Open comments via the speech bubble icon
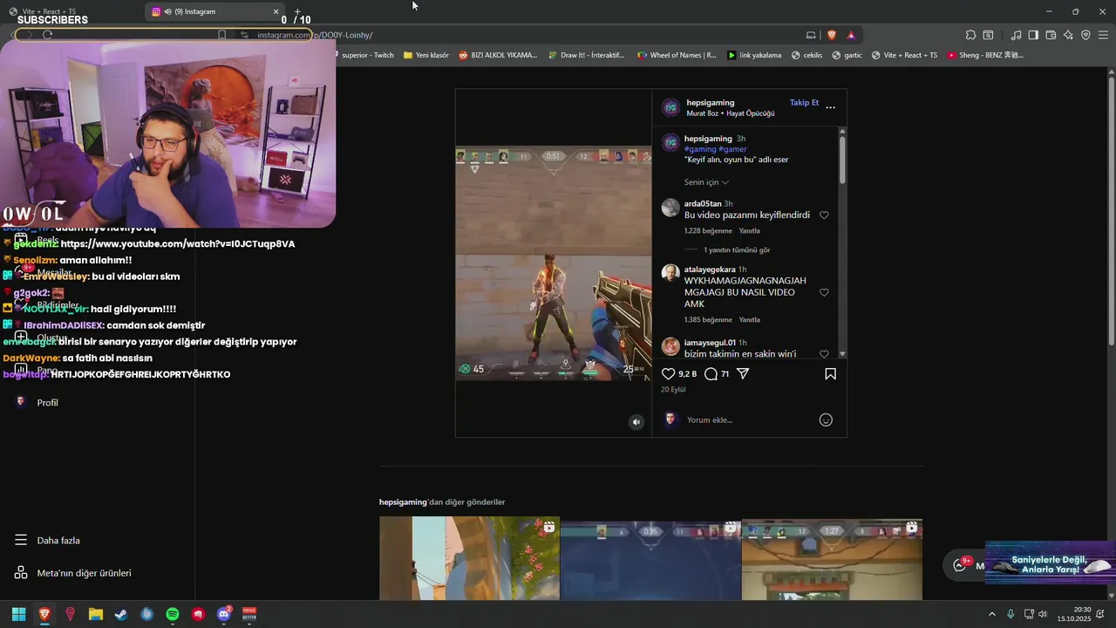1116x628 pixels. (x=711, y=373)
